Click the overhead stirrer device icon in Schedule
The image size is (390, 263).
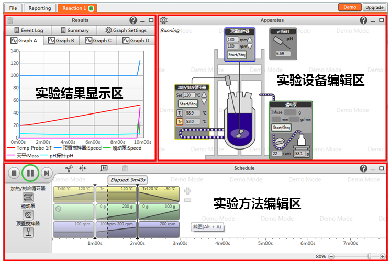pos(28,233)
